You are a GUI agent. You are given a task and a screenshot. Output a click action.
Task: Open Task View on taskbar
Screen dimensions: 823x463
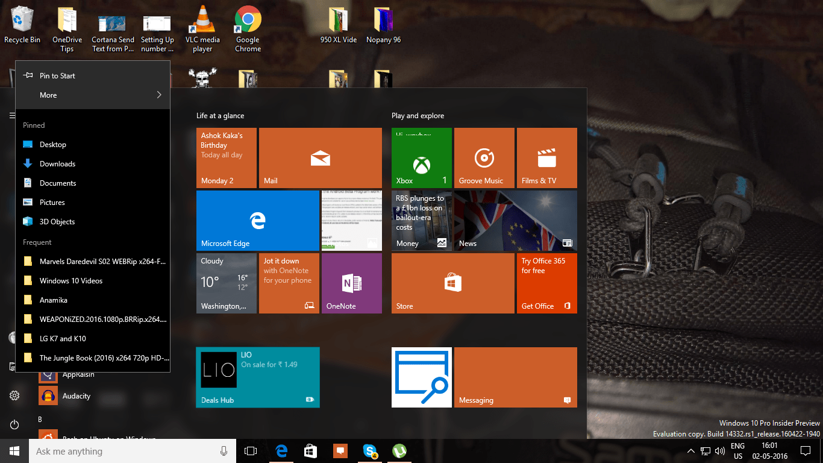[x=250, y=451]
